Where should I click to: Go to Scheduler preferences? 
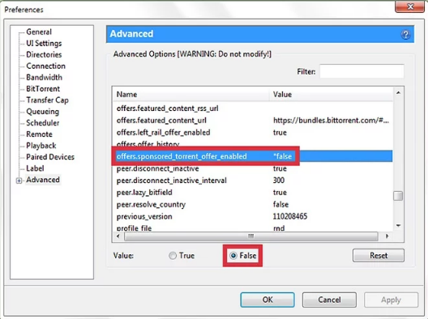(x=43, y=123)
